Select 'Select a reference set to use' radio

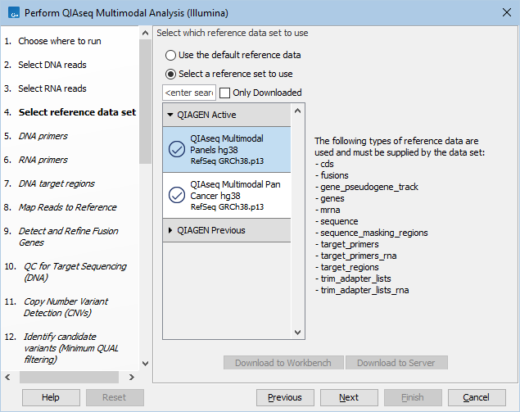point(170,74)
